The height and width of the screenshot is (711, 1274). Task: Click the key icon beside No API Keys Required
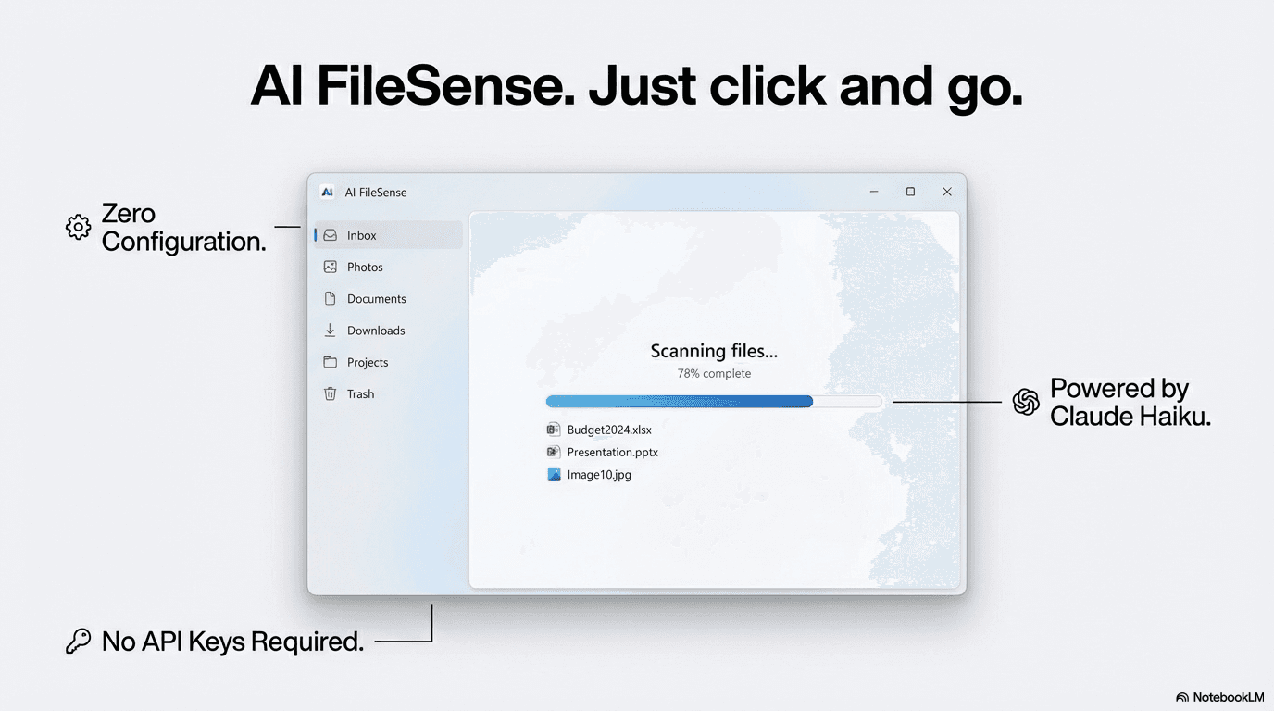pyautogui.click(x=78, y=640)
